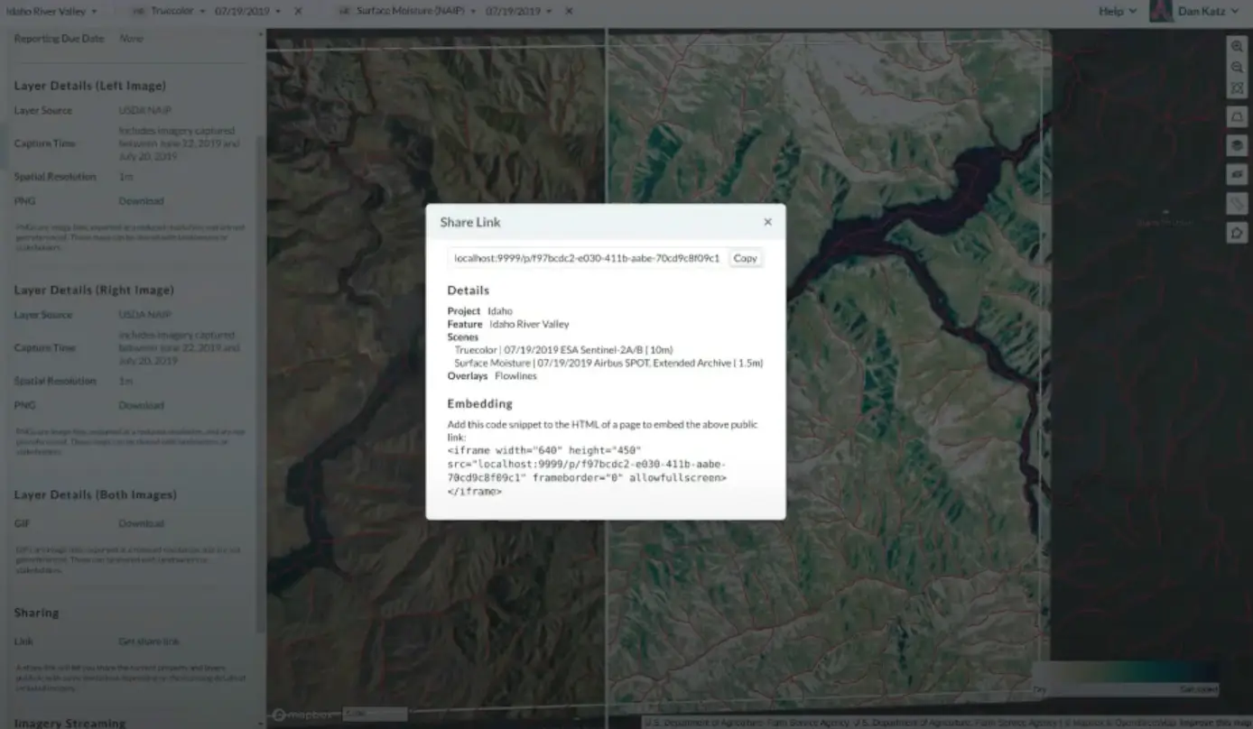Open the Idaho River Valley feature dropdown
1253x729 pixels.
pyautogui.click(x=51, y=12)
